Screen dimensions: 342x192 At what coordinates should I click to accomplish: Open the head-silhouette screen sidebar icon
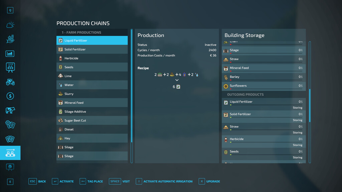pos(10,167)
